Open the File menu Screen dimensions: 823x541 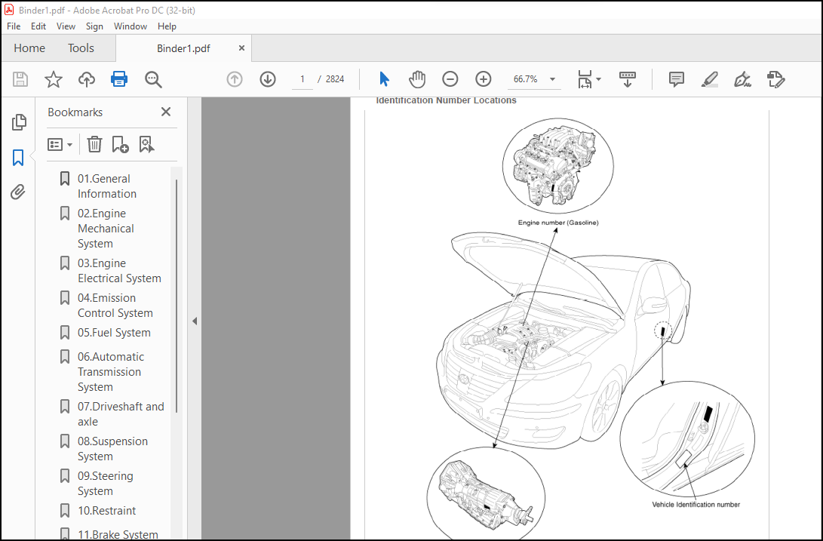[14, 26]
